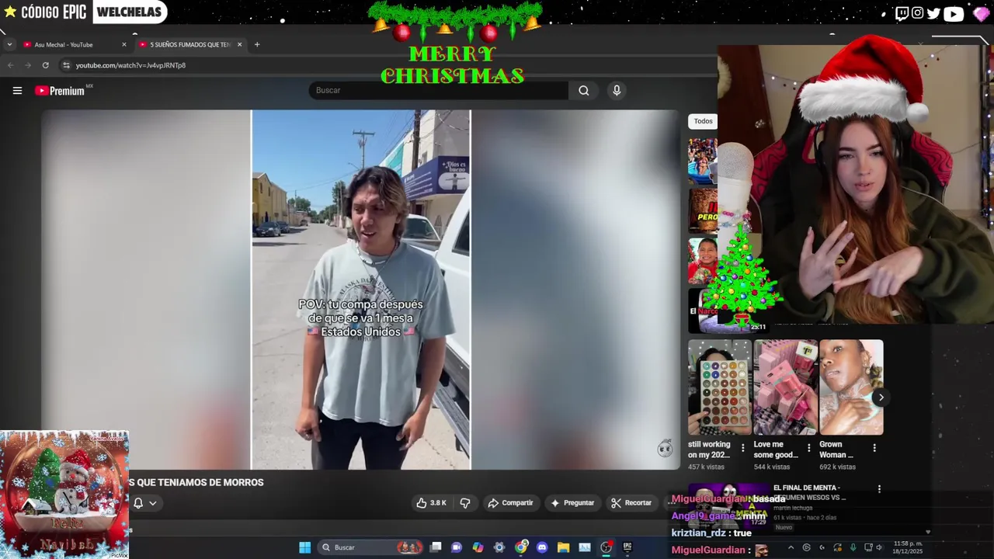Advance the Shorts shelf with right arrow

881,398
